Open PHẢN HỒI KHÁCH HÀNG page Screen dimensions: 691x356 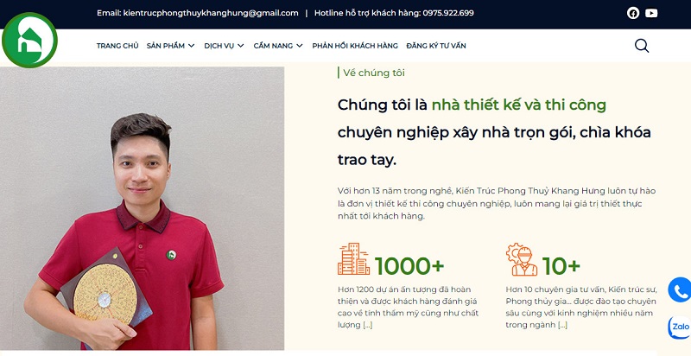click(355, 46)
